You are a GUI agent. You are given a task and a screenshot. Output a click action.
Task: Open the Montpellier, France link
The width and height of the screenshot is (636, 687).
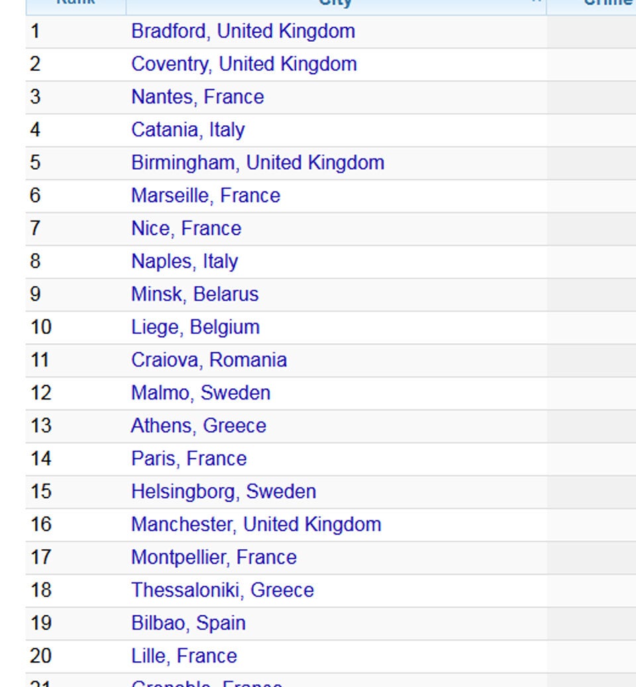pyautogui.click(x=213, y=557)
